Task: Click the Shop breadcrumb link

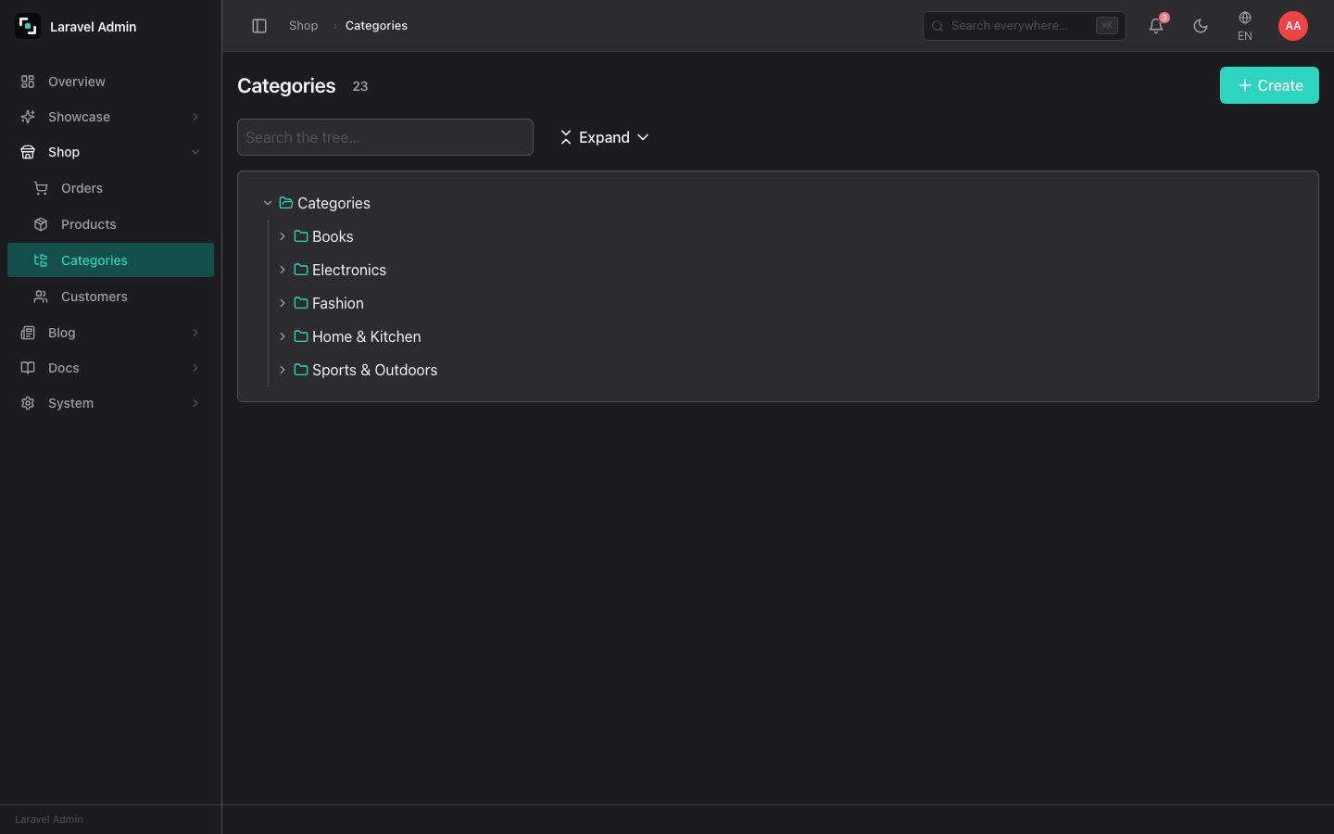Action: [303, 26]
